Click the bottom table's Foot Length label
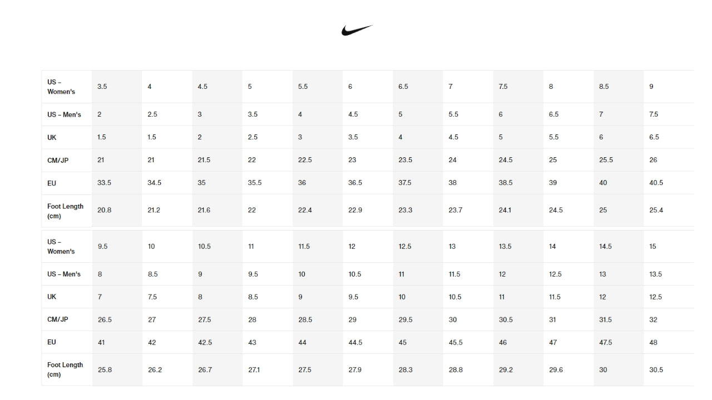This screenshot has height=400, width=712. 65,369
